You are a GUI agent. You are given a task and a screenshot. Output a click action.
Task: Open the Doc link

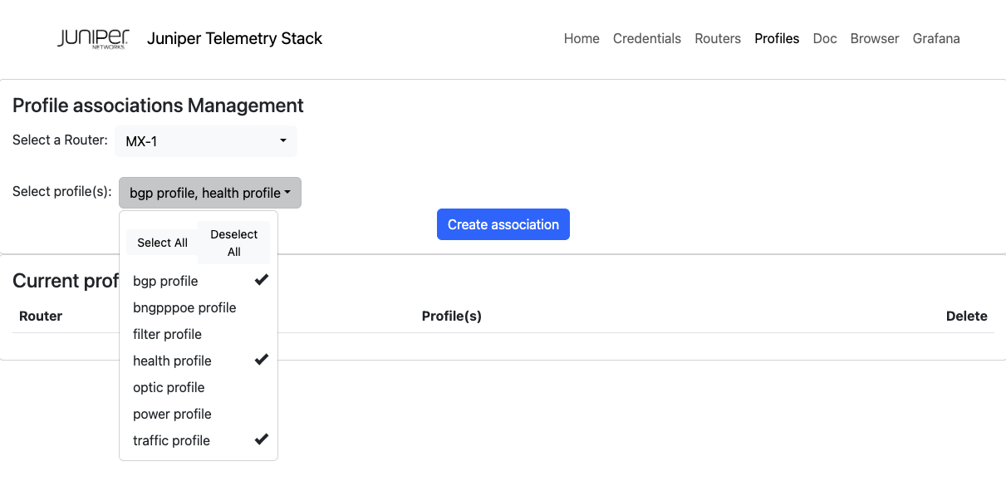[x=824, y=38]
